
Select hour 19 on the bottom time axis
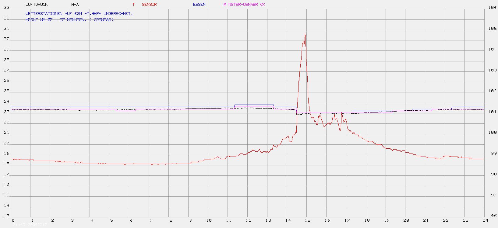pyautogui.click(x=387, y=220)
